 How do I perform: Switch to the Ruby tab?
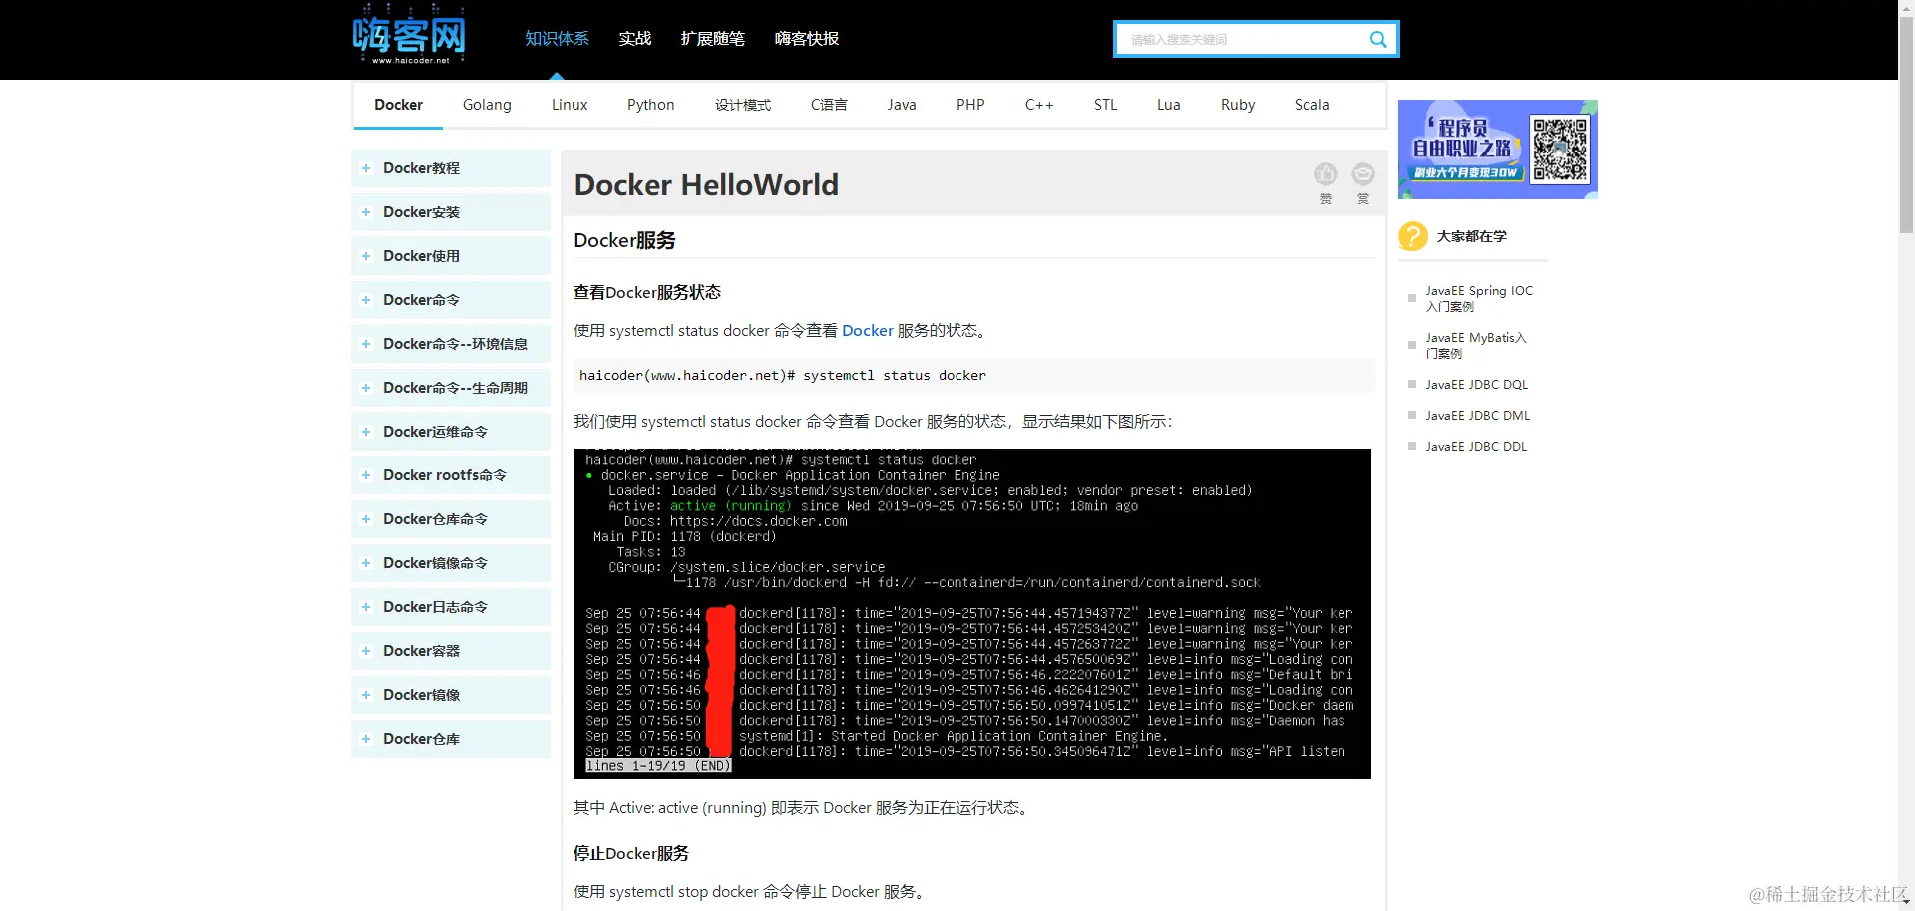tap(1238, 105)
